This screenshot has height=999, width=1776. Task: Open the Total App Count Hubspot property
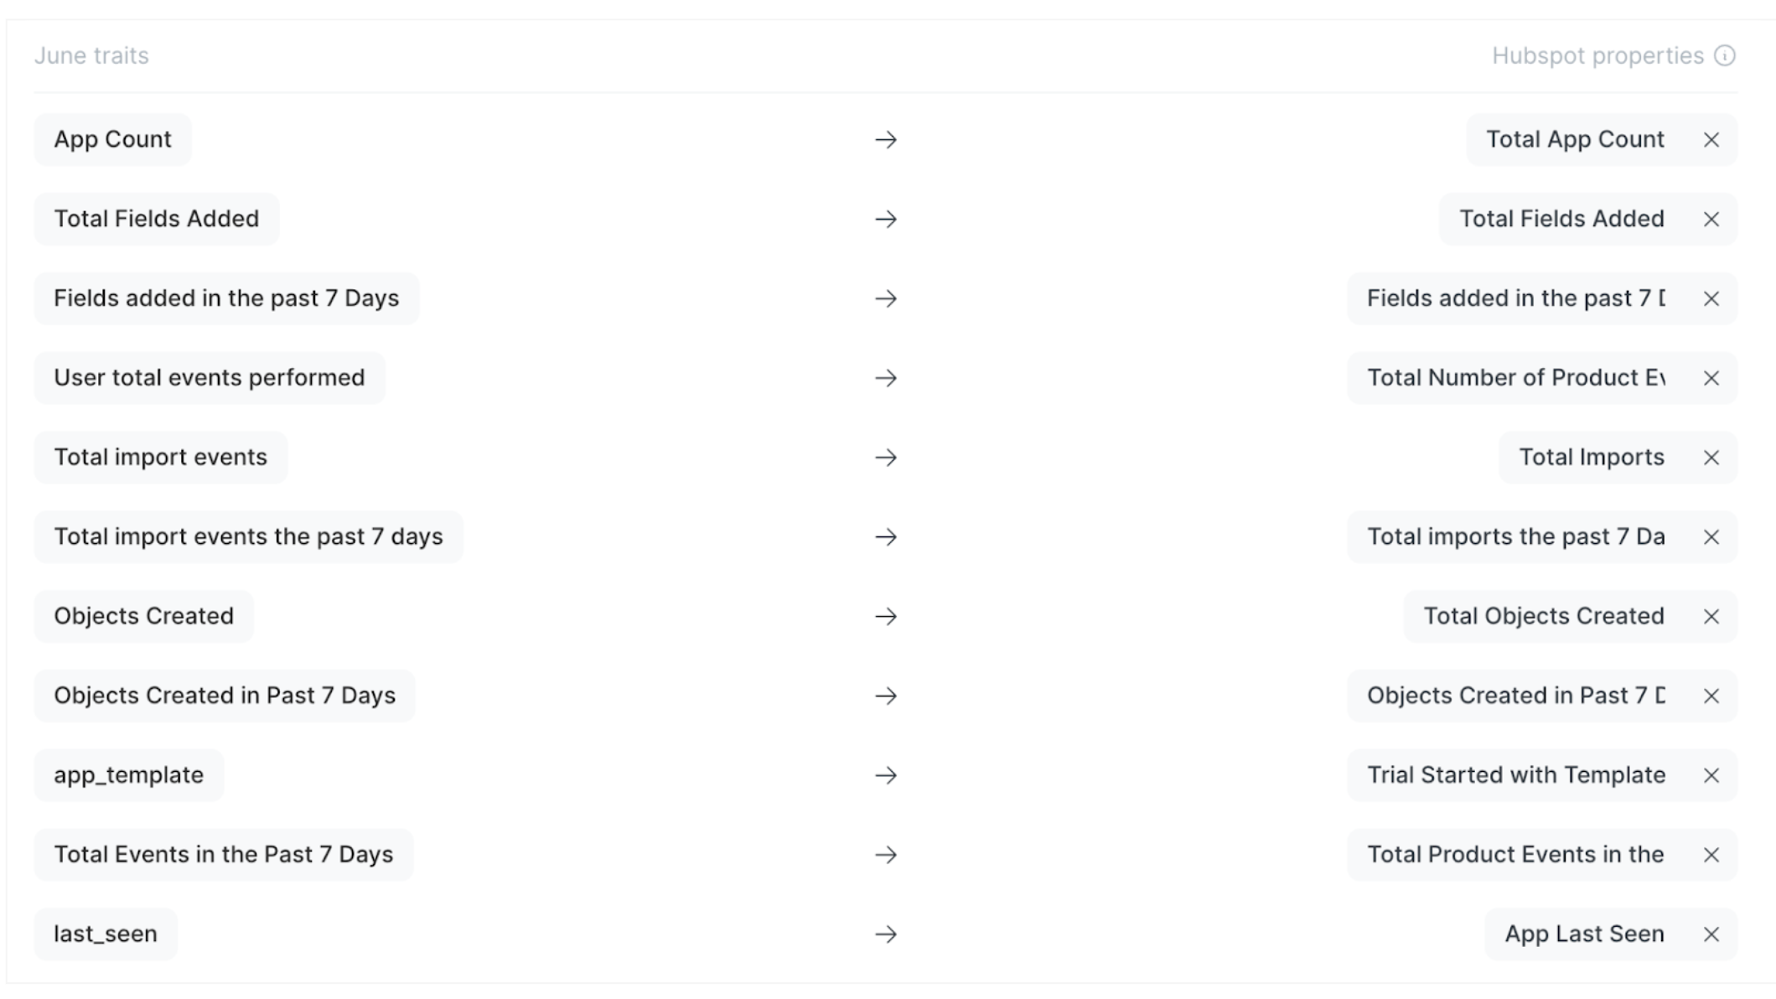1575,140
